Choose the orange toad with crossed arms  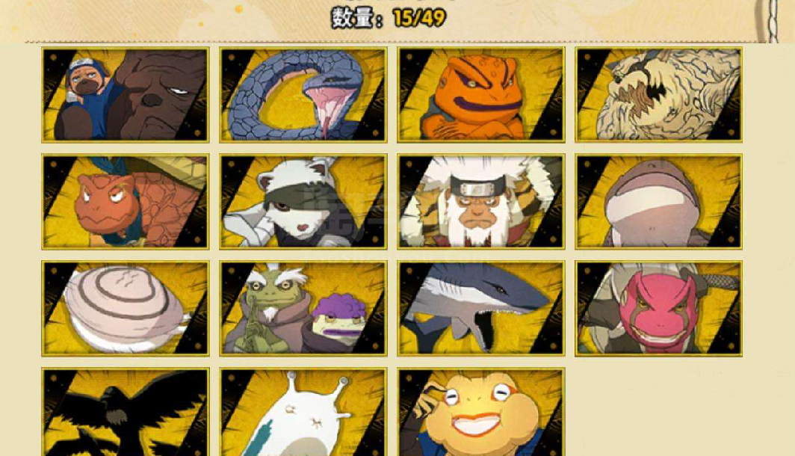[x=481, y=95]
